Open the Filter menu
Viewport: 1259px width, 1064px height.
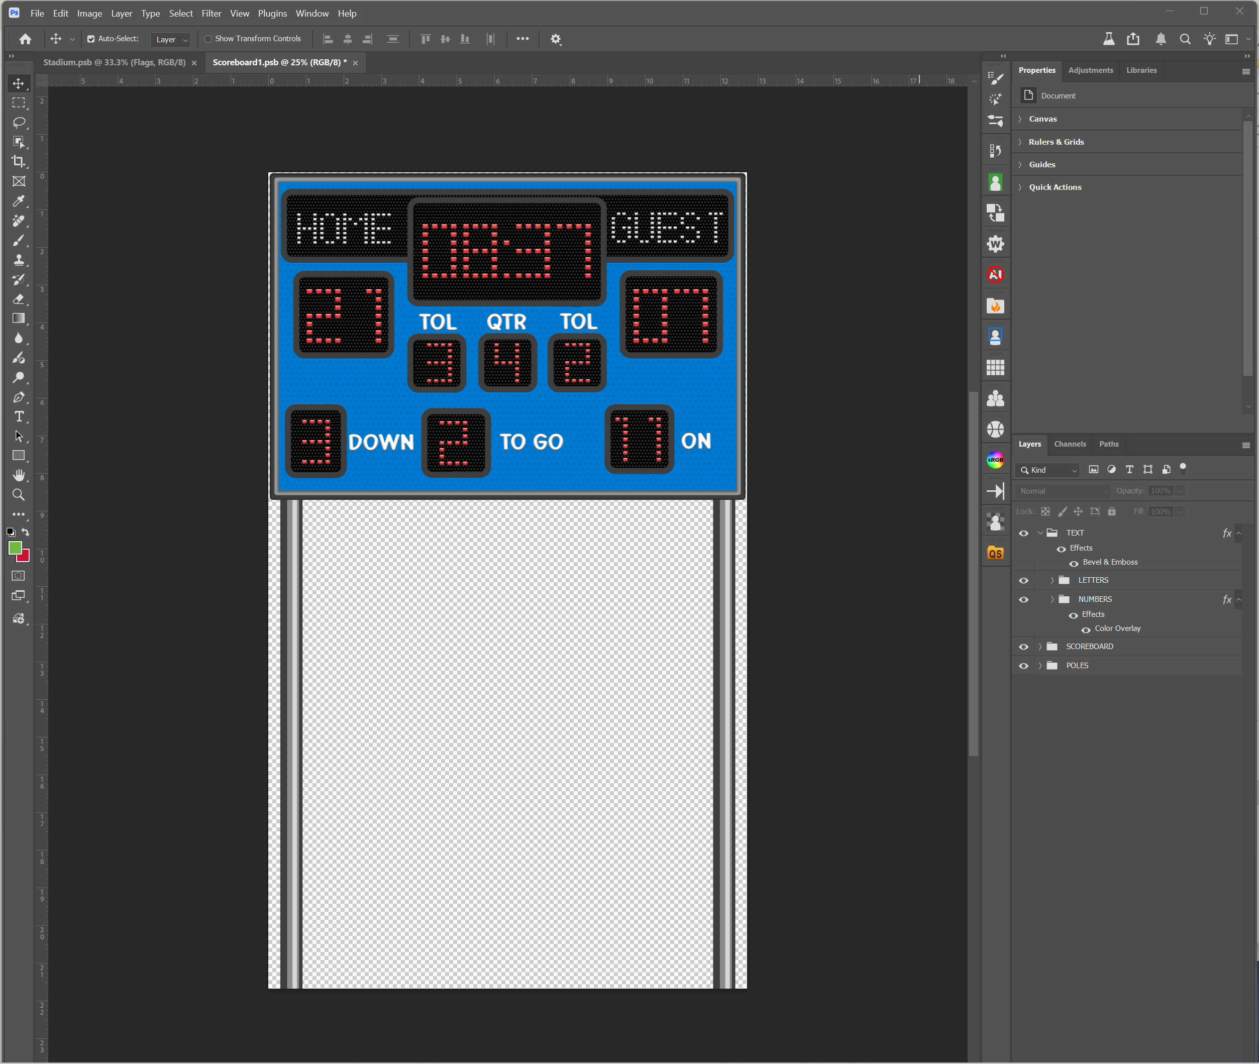click(x=211, y=13)
